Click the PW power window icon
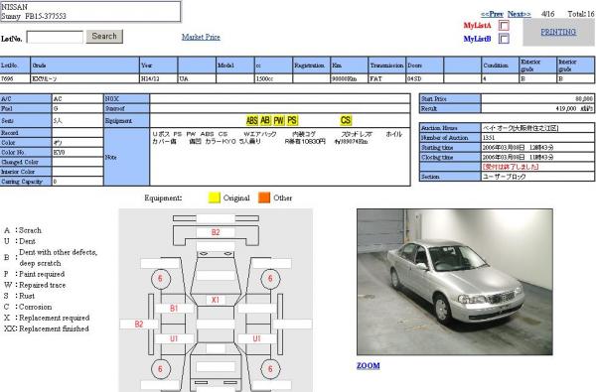The height and width of the screenshot is (392, 596). [278, 120]
